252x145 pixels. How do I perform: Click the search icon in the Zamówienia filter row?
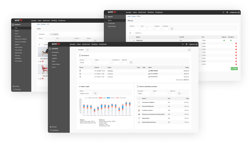131,62
